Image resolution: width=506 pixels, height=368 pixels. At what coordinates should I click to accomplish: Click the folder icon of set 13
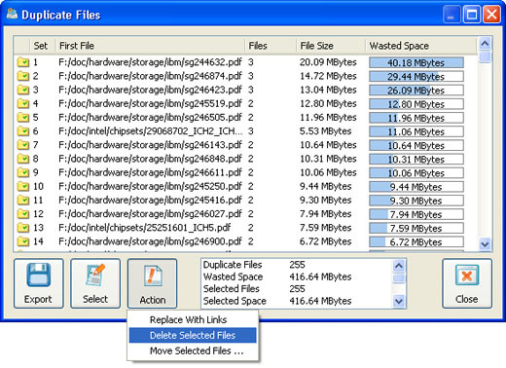pos(23,228)
